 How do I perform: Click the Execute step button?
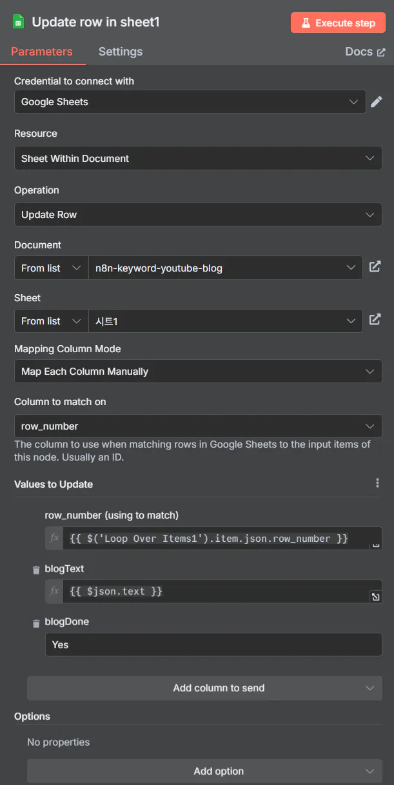tap(338, 23)
